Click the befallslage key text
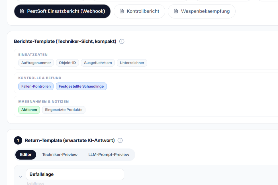Screen dimensions: 278x185 36,183
